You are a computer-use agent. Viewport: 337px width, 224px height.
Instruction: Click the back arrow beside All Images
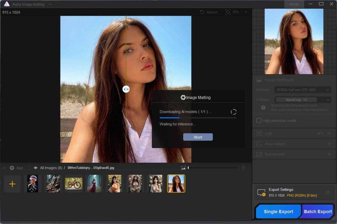[36, 168]
